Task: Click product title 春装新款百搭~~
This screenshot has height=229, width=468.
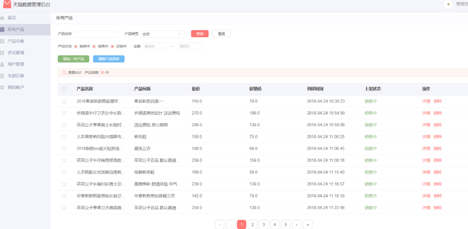Action: point(149,101)
